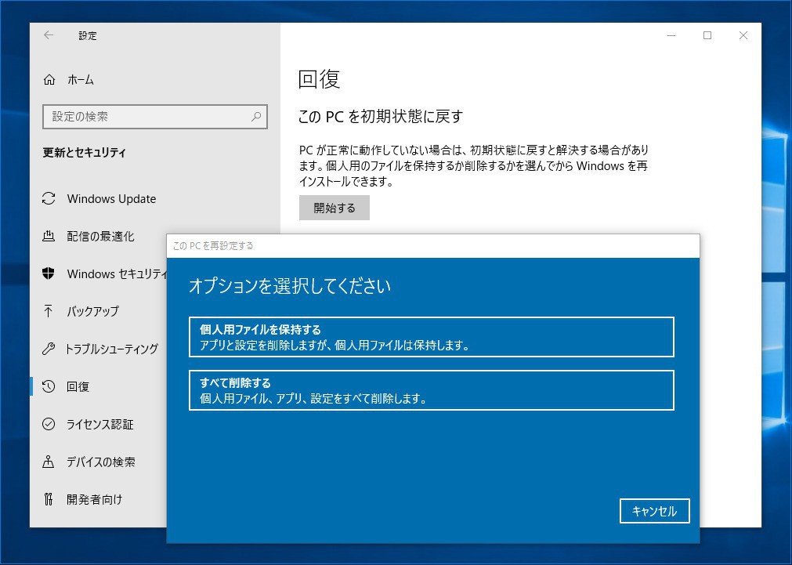Image resolution: width=792 pixels, height=565 pixels.
Task: Choose 個人用ファイルを保持する option
Action: click(x=432, y=337)
